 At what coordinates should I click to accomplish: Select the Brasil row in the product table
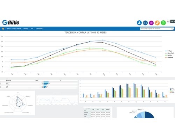point(39,83)
